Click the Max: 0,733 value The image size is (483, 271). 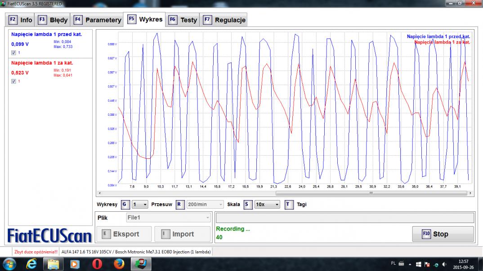pos(63,47)
